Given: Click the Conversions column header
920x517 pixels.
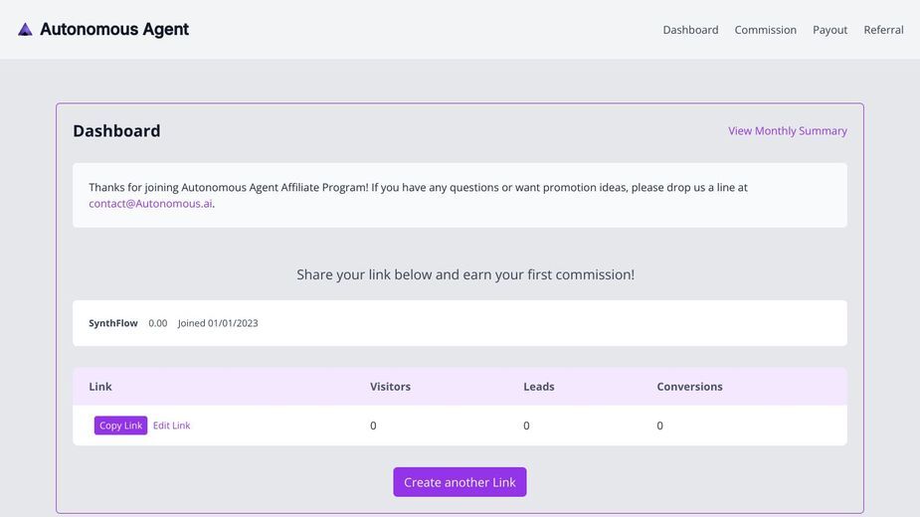Looking at the screenshot, I should coord(689,387).
